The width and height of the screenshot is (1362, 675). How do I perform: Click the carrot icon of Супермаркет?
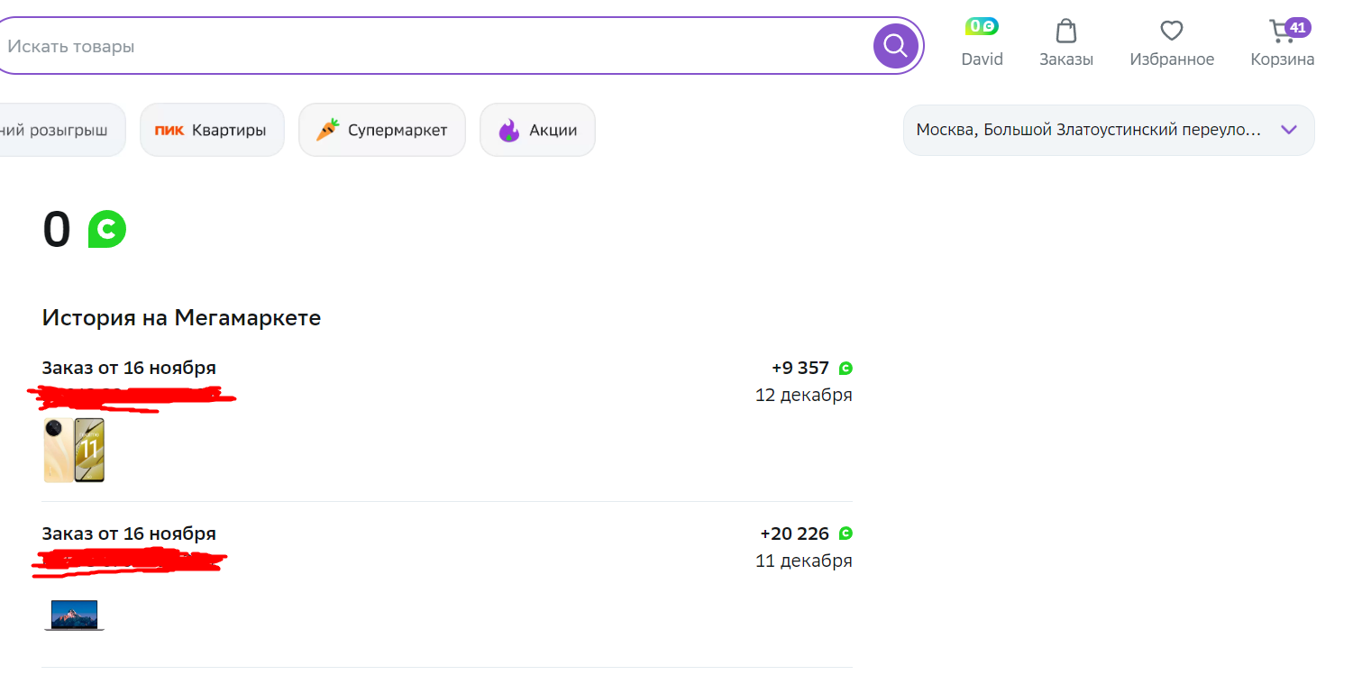(x=326, y=130)
